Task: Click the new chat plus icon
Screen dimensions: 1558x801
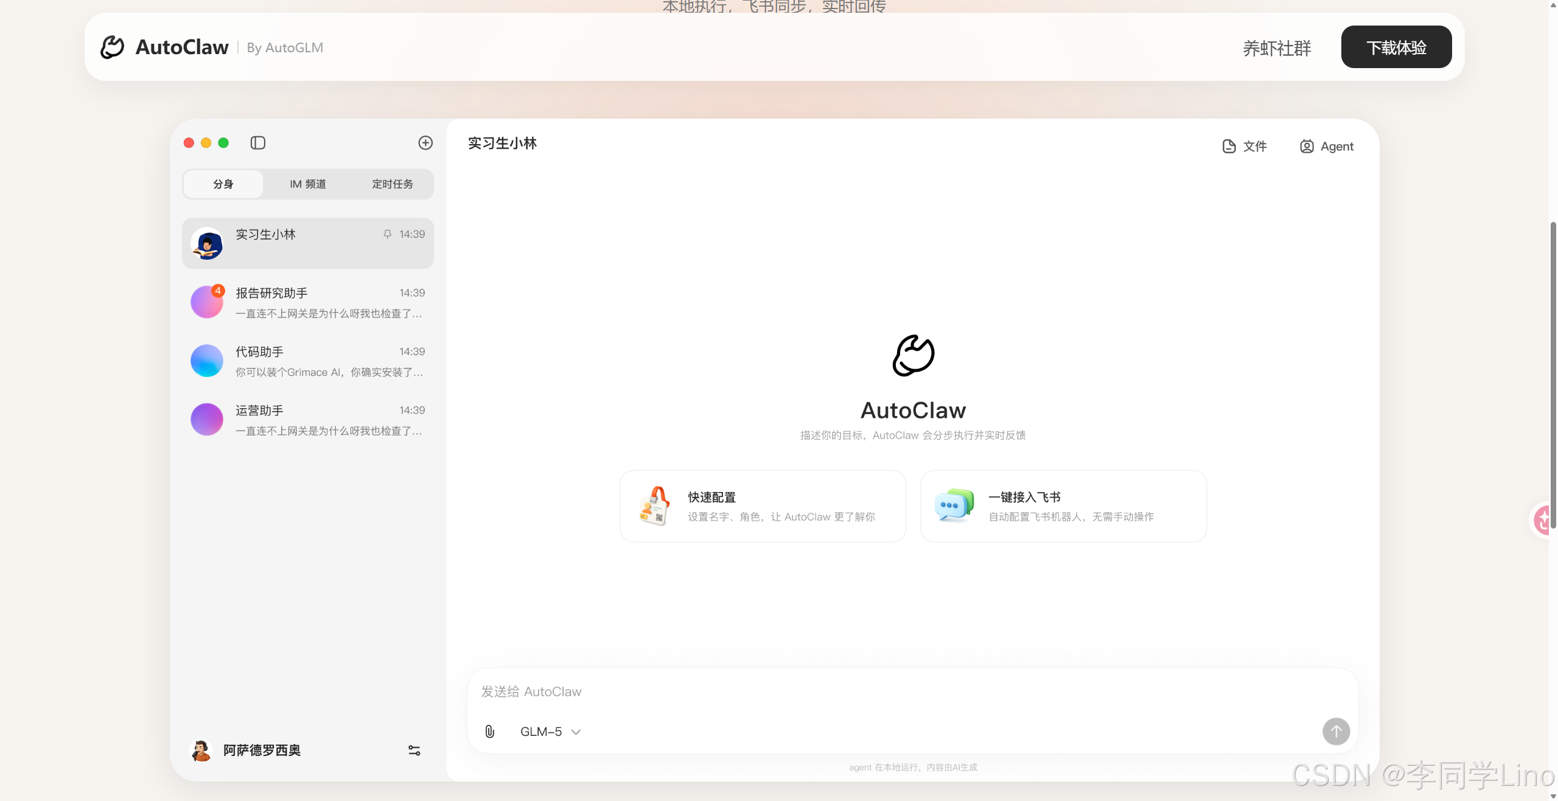Action: pyautogui.click(x=425, y=143)
